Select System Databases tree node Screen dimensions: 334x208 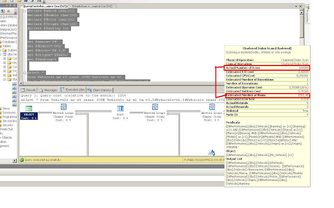pyautogui.click(x=8, y=25)
